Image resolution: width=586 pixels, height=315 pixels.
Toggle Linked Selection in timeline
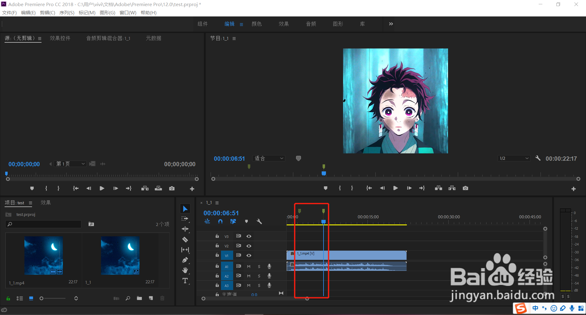click(x=233, y=222)
